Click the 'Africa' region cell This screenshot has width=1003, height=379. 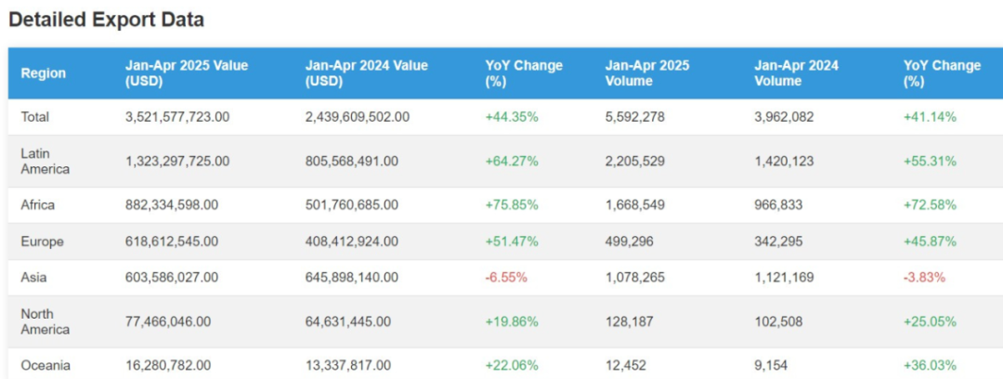coord(38,204)
